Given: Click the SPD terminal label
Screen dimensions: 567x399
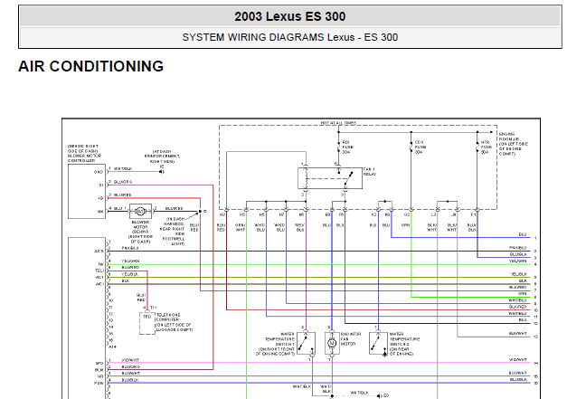Looking at the screenshot, I should point(99,363).
